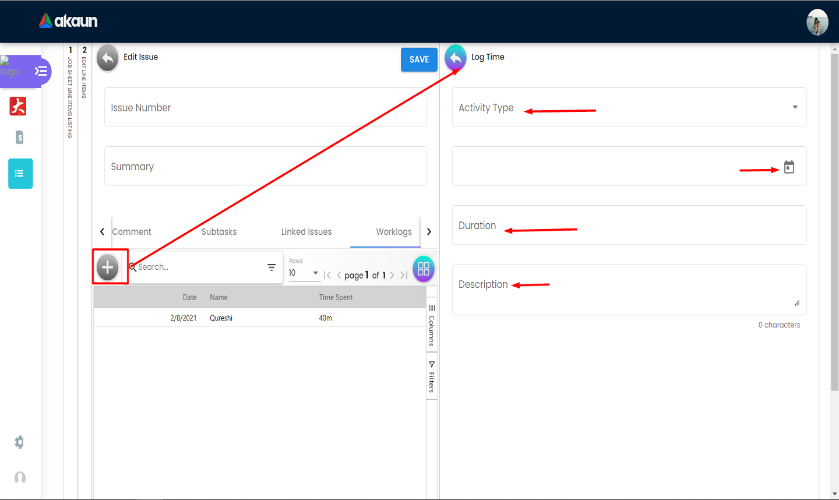
Task: Toggle the sidebar menu collapse icon
Action: click(x=41, y=72)
